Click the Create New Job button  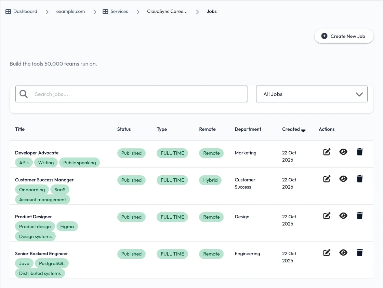(344, 36)
